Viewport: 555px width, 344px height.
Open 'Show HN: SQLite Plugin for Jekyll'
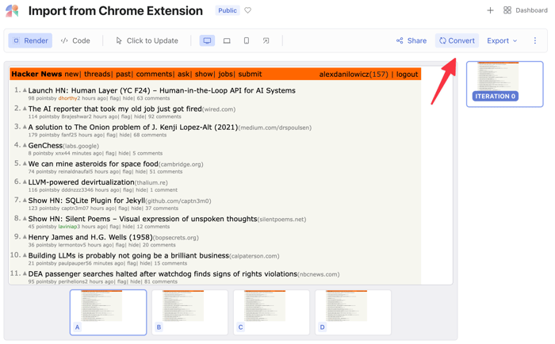(86, 201)
